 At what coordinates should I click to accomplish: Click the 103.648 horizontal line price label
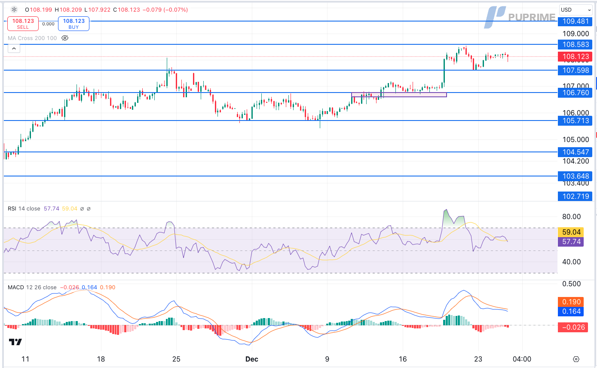pyautogui.click(x=575, y=176)
